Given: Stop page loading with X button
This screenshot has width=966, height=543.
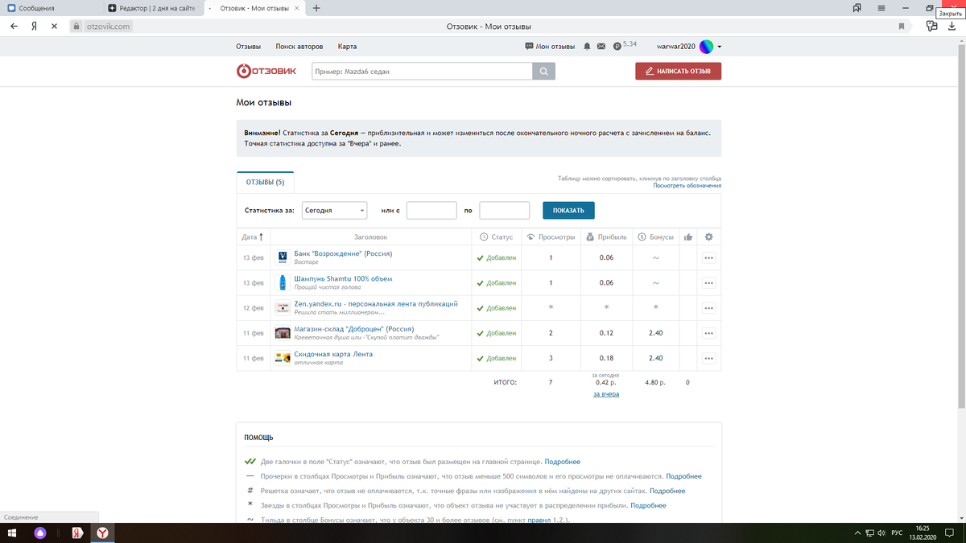Looking at the screenshot, I should click(x=53, y=26).
